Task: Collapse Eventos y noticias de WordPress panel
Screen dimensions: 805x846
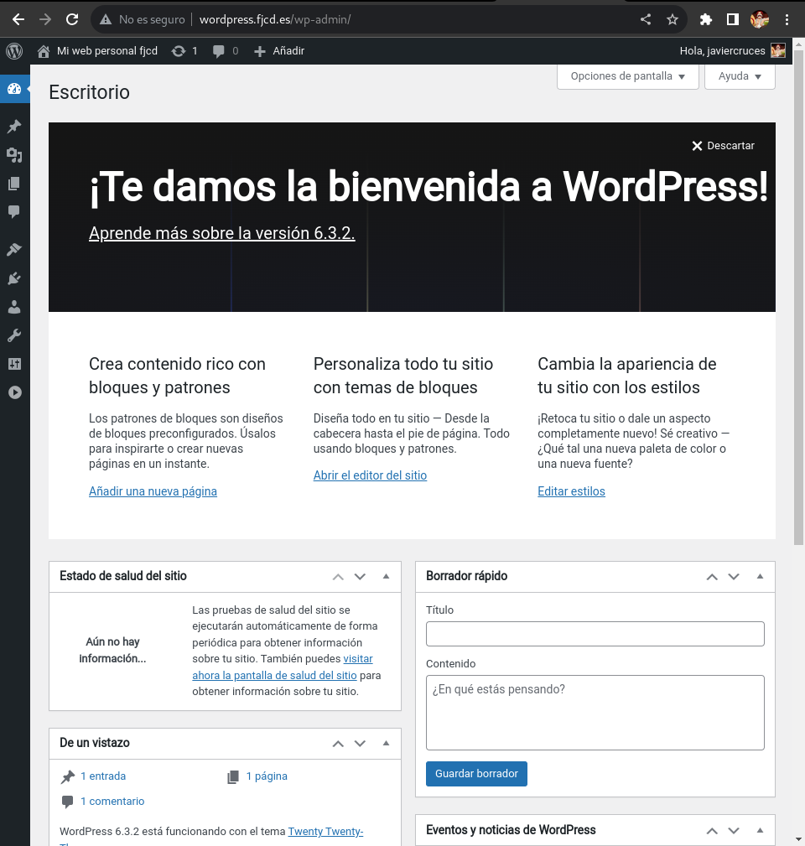Action: tap(761, 830)
